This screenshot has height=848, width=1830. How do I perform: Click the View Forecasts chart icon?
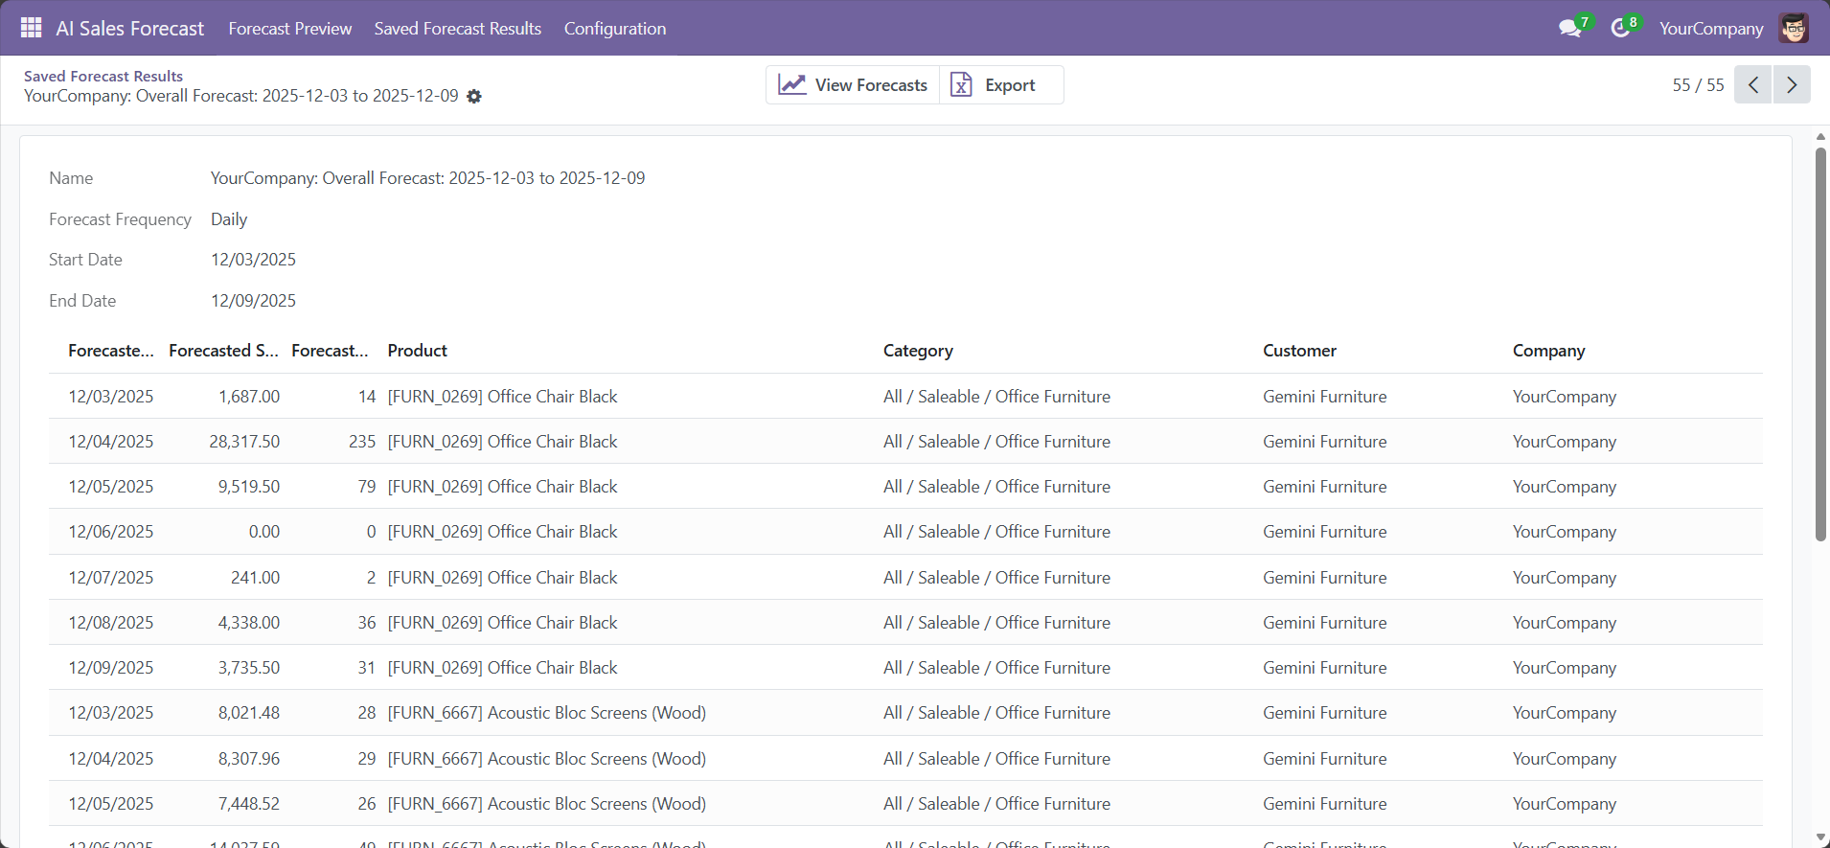pyautogui.click(x=791, y=84)
